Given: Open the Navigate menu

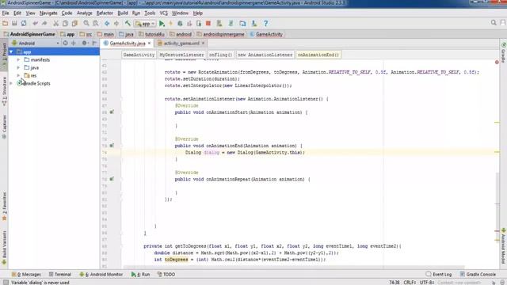Looking at the screenshot, I should 48,13.
